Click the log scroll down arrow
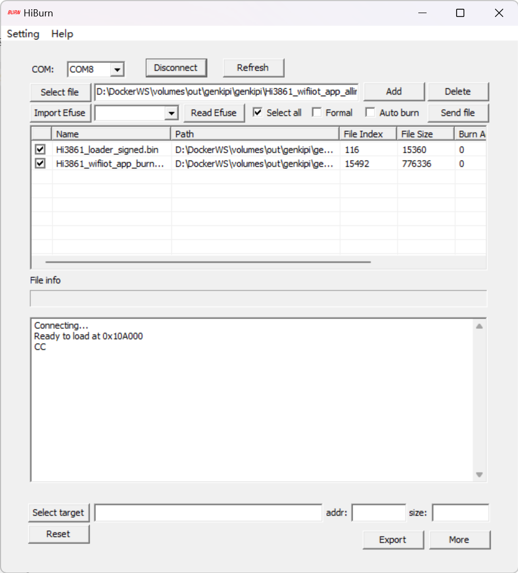 point(479,474)
